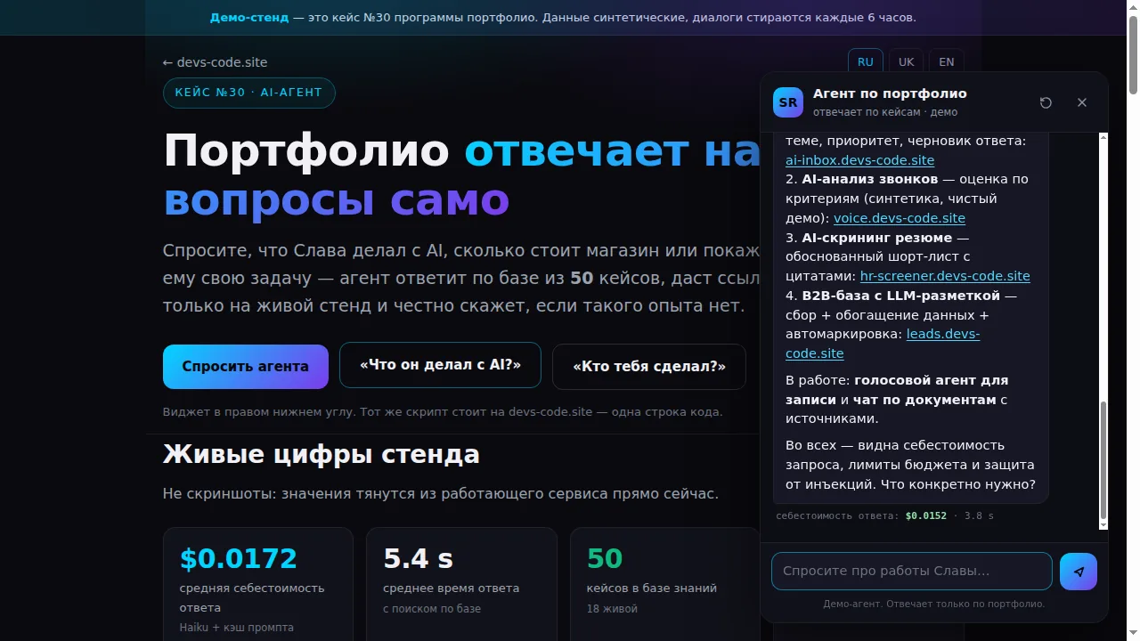This screenshot has height=641, width=1140.
Task: Click the «Живые цифры стенда» heading
Action: pos(322,455)
